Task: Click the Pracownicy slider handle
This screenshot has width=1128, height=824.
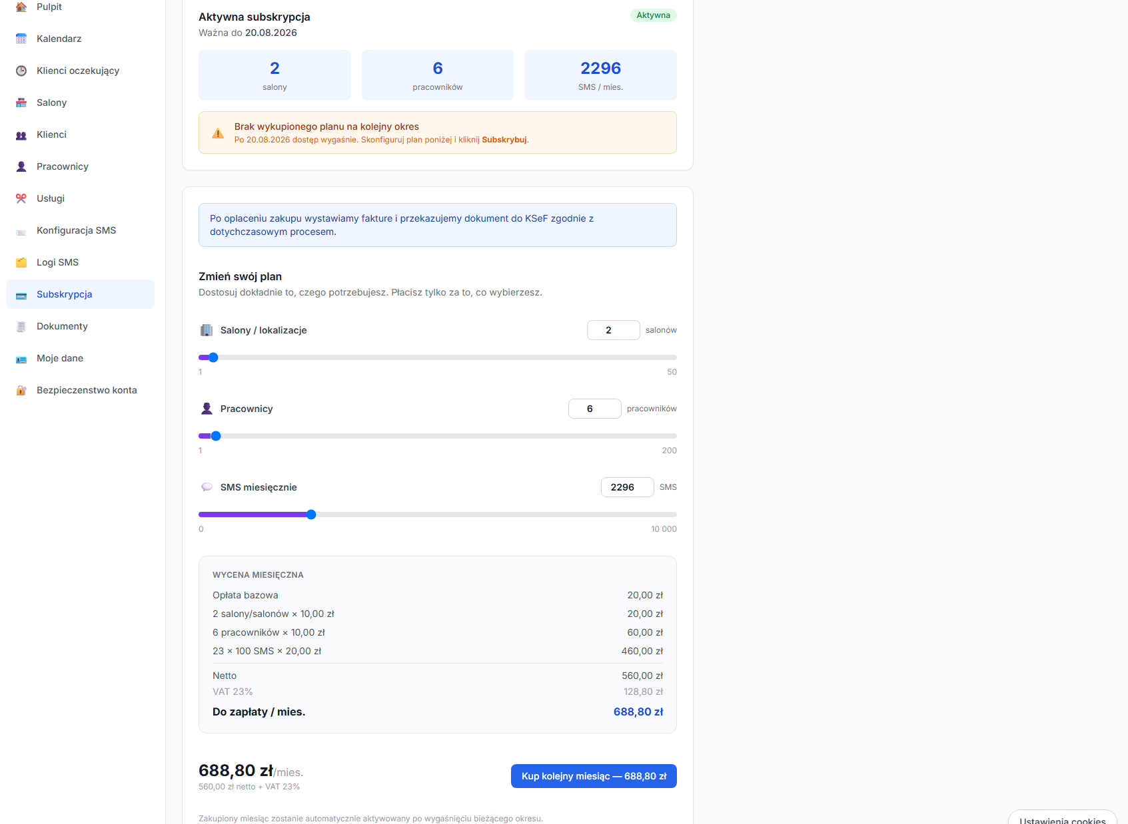Action: point(216,436)
